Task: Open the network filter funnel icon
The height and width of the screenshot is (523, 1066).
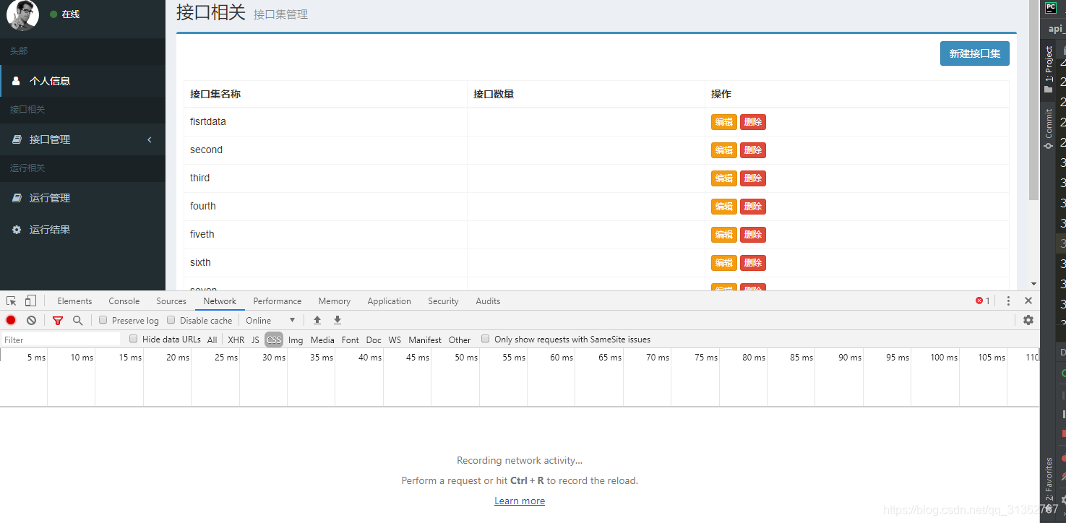Action: (57, 320)
